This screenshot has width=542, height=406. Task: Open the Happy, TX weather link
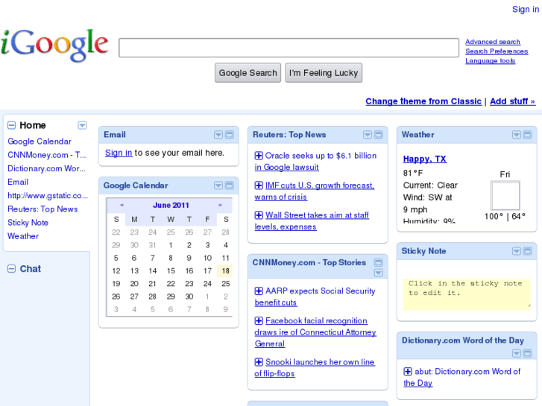coord(425,159)
